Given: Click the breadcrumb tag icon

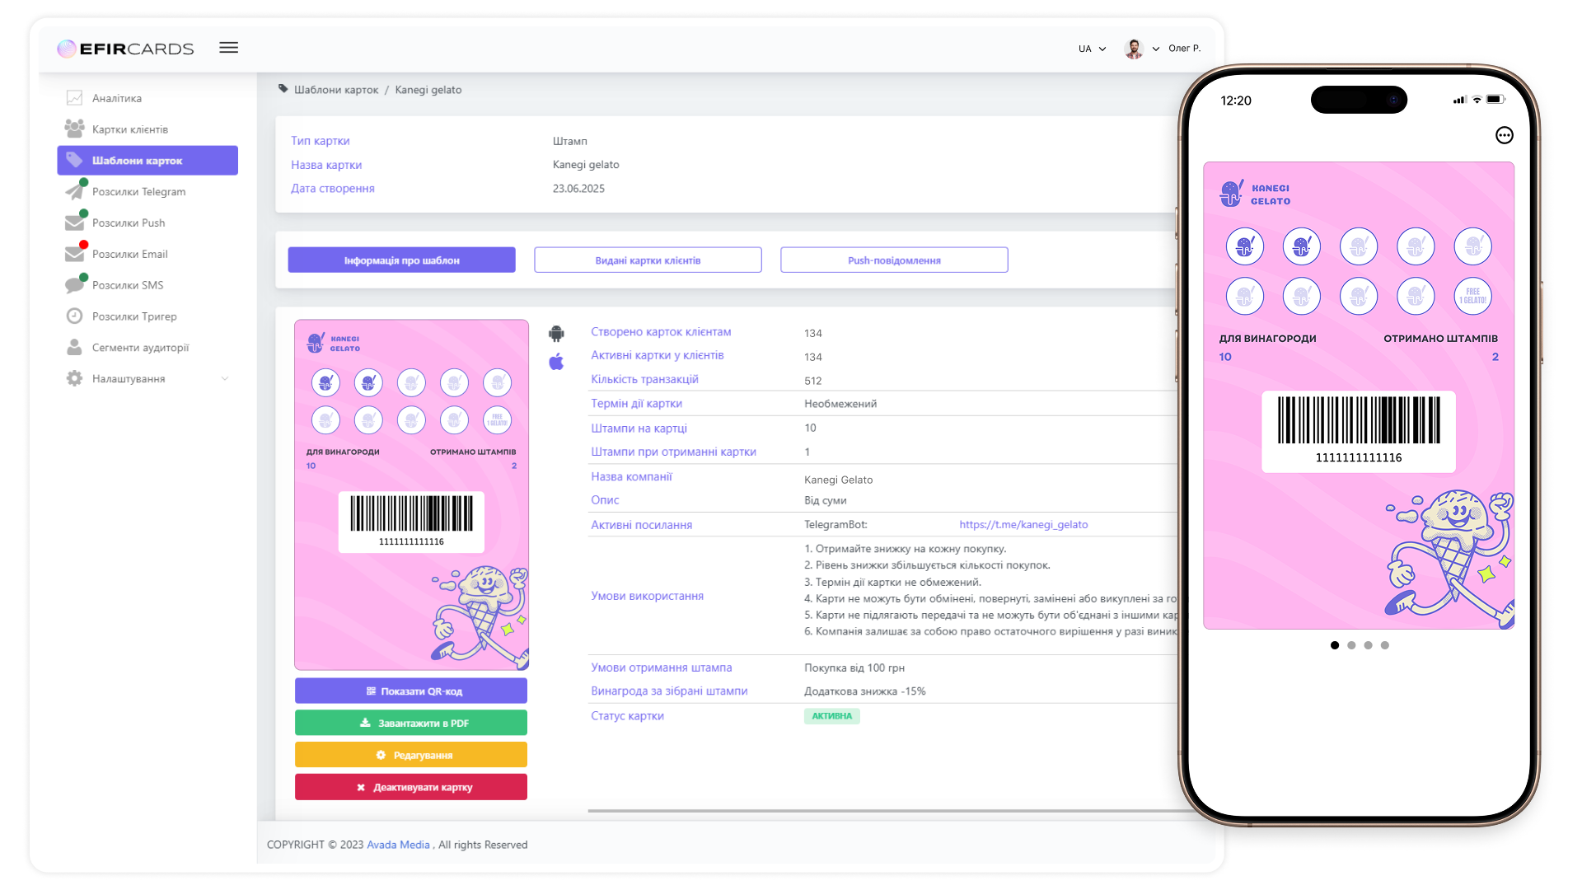Looking at the screenshot, I should (283, 89).
